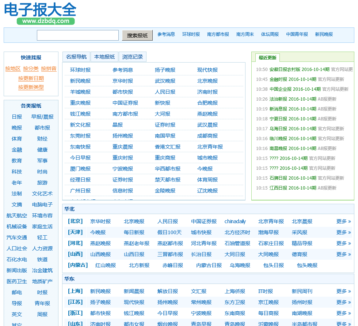Screen dimensions: 358x326
Task: Open 新民晚报 in the top quick links
Action: [x=324, y=34]
